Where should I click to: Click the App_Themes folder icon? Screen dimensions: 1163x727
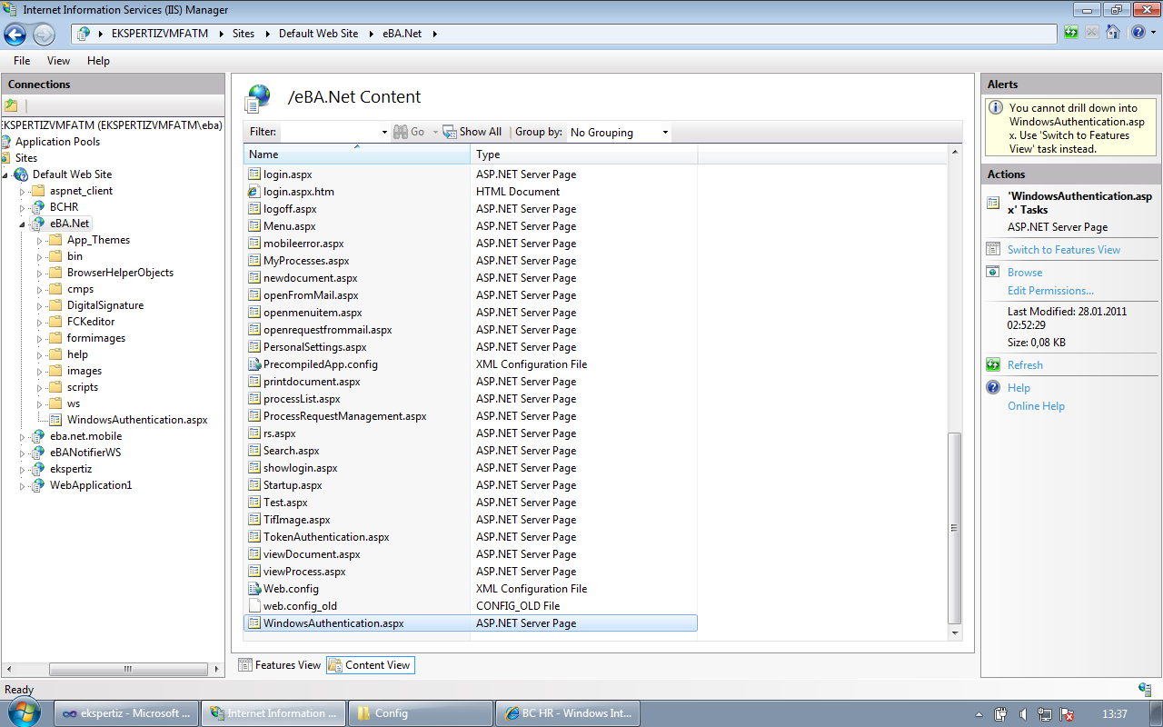55,240
